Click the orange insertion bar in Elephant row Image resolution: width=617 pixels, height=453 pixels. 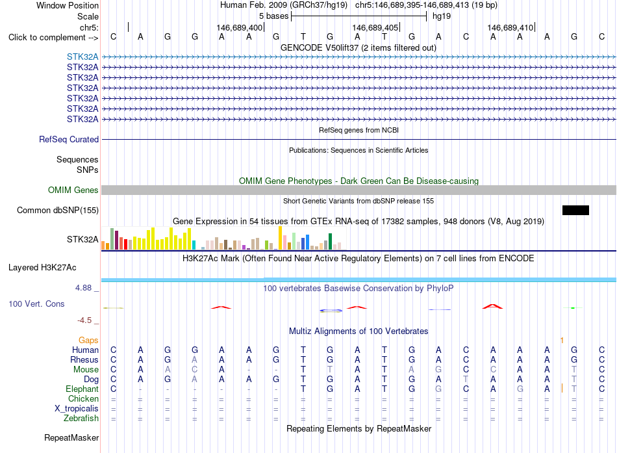(562, 389)
